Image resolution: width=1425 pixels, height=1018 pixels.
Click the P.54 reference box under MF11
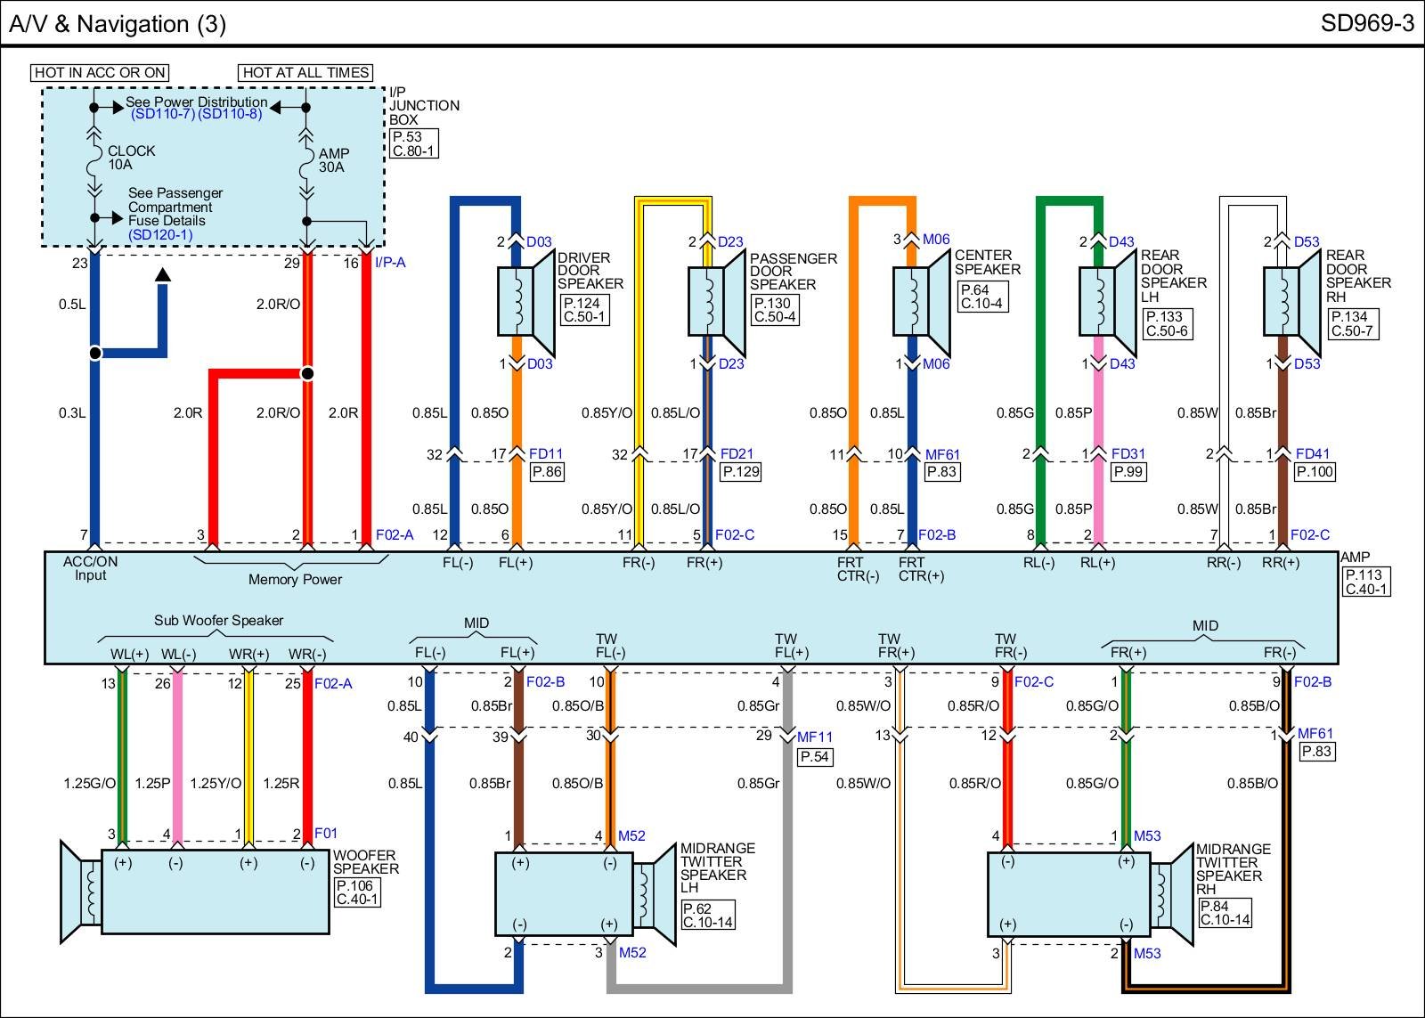[x=814, y=757]
